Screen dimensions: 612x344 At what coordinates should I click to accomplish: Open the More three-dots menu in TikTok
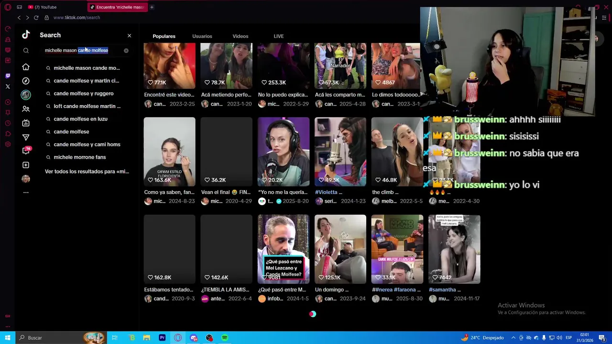coord(26,193)
